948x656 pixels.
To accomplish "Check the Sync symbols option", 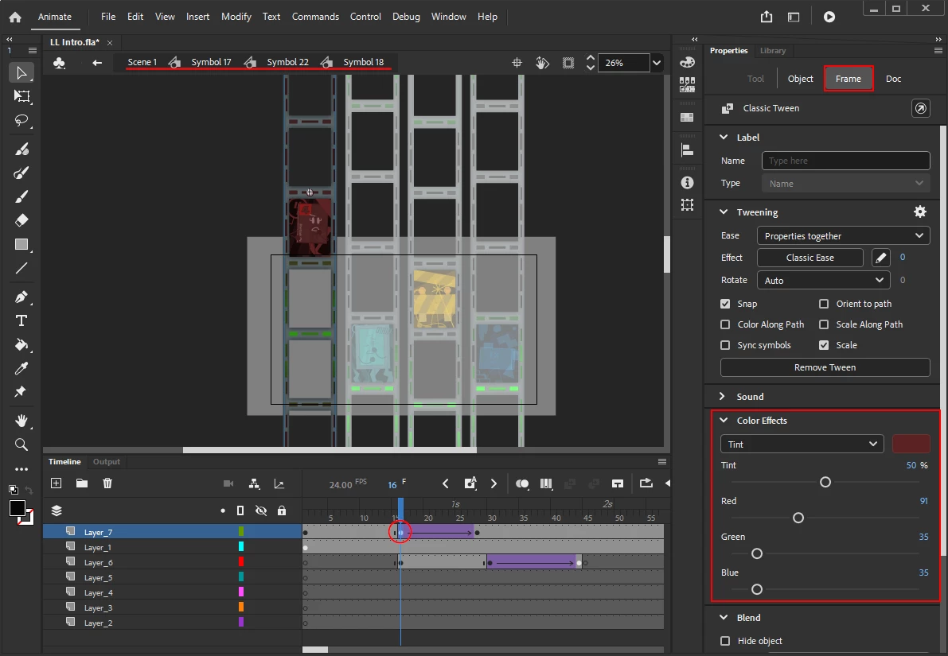I will click(725, 345).
